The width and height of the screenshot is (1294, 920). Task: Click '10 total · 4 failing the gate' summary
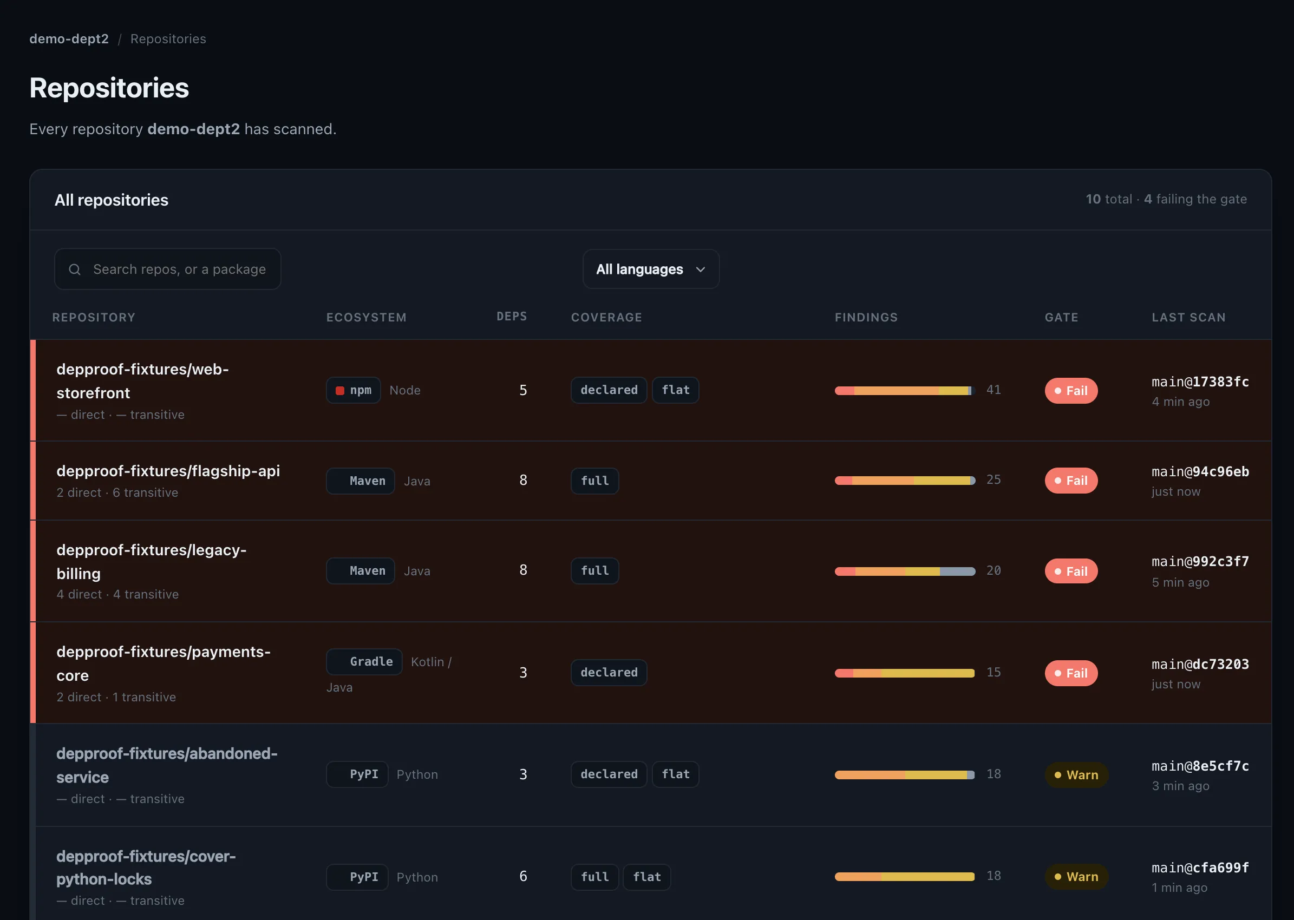[1166, 199]
